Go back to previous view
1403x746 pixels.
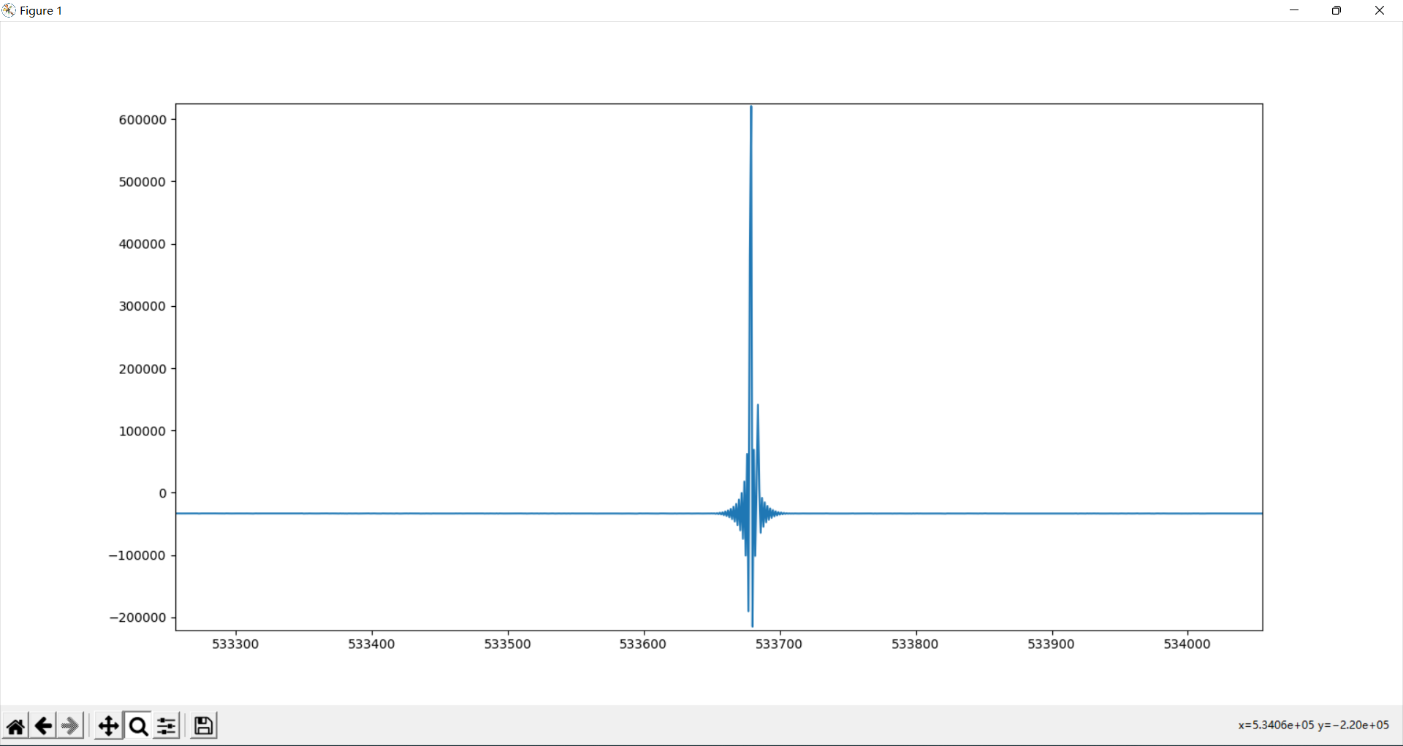point(43,726)
